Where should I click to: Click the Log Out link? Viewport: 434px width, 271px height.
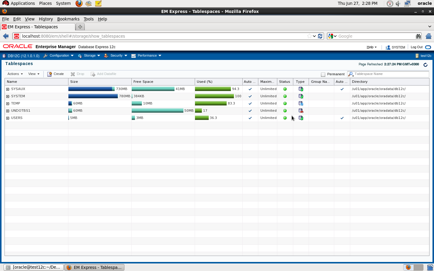click(417, 47)
